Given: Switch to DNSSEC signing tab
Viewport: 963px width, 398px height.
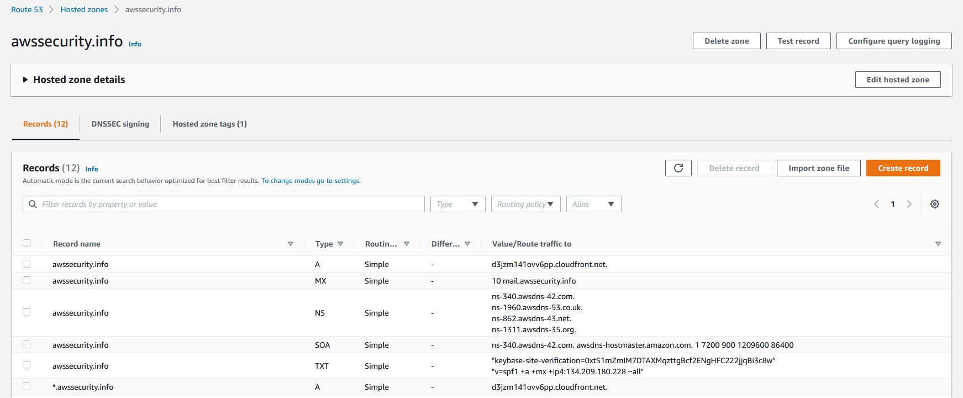Looking at the screenshot, I should pyautogui.click(x=120, y=124).
